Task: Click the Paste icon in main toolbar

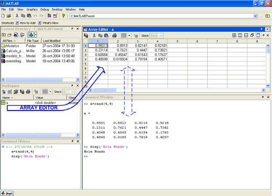Action: (x=29, y=16)
